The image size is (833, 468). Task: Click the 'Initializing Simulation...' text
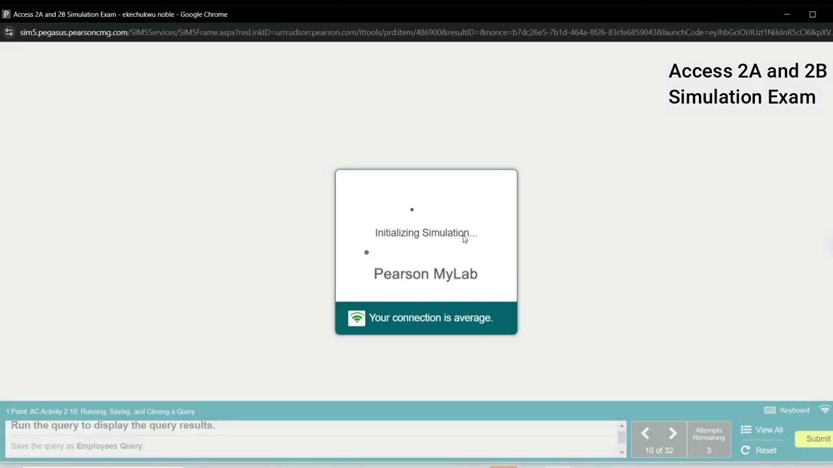(x=426, y=233)
